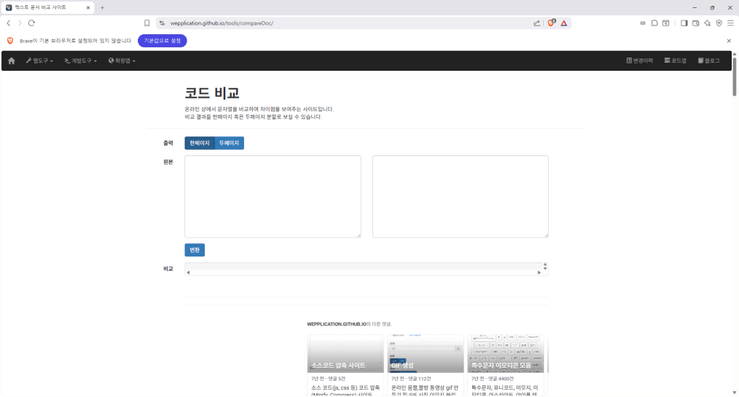
Task: Open the 개발도구 dropdown menu
Action: point(81,60)
